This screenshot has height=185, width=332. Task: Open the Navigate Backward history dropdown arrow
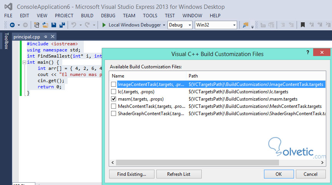pyautogui.click(x=19, y=25)
